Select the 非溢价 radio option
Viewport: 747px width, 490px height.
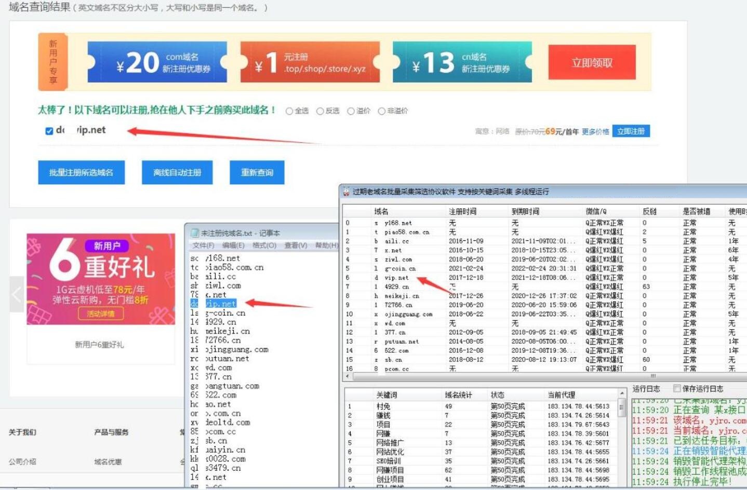click(382, 111)
